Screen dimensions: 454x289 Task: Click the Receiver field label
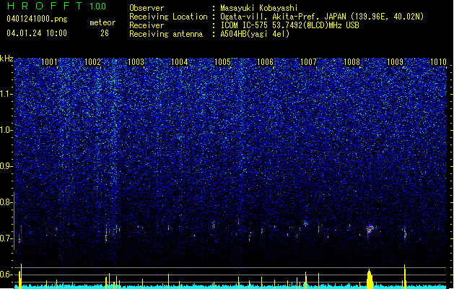point(147,25)
